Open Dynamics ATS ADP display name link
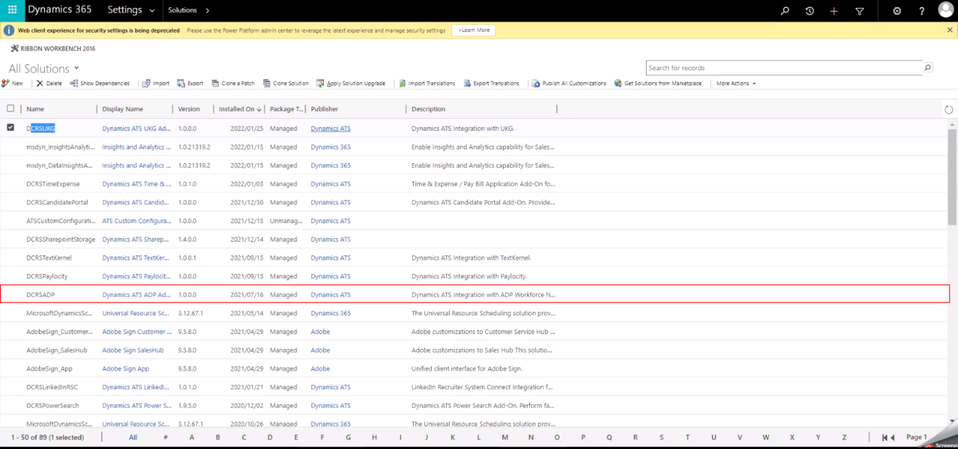 136,295
